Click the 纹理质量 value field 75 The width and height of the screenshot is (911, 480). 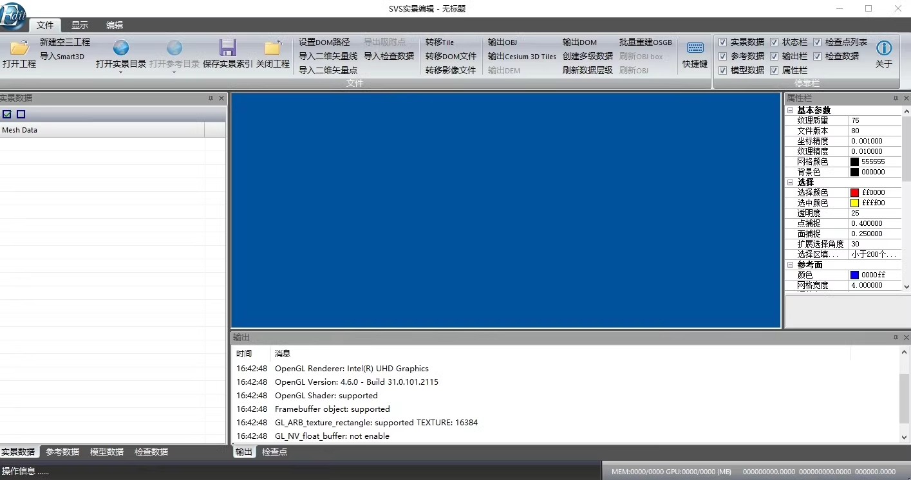(875, 120)
